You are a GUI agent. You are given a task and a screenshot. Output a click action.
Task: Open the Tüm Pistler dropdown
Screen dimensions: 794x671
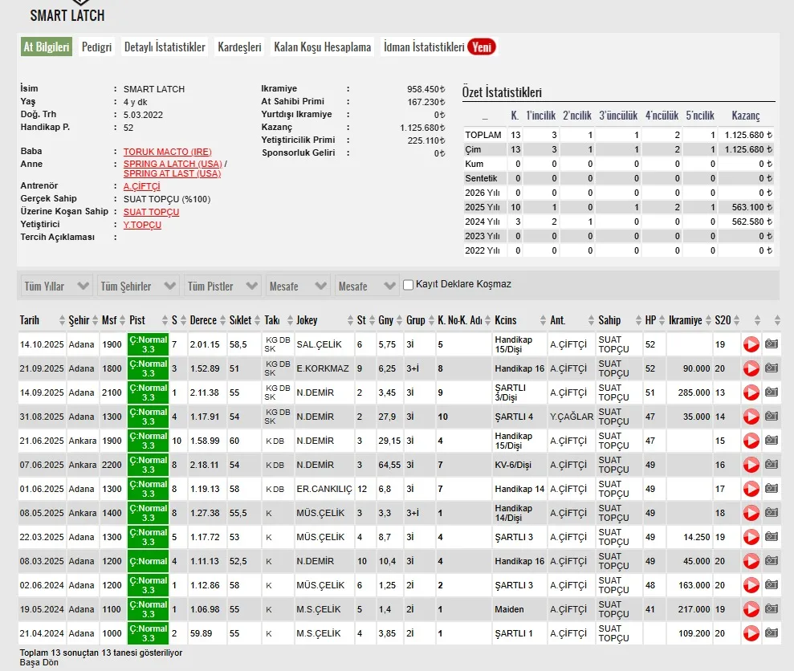tap(222, 286)
